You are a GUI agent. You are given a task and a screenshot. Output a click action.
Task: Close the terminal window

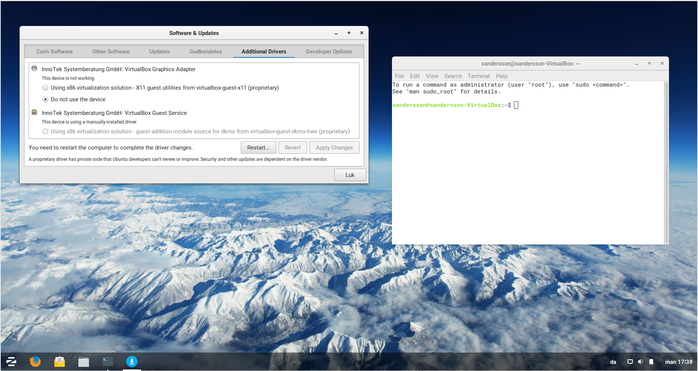pyautogui.click(x=662, y=64)
